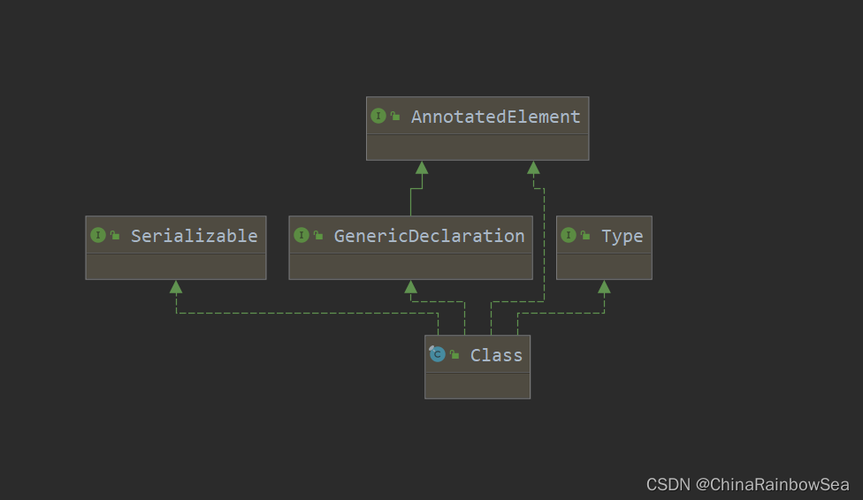Select the Class node title
This screenshot has width=863, height=500.
pos(496,355)
